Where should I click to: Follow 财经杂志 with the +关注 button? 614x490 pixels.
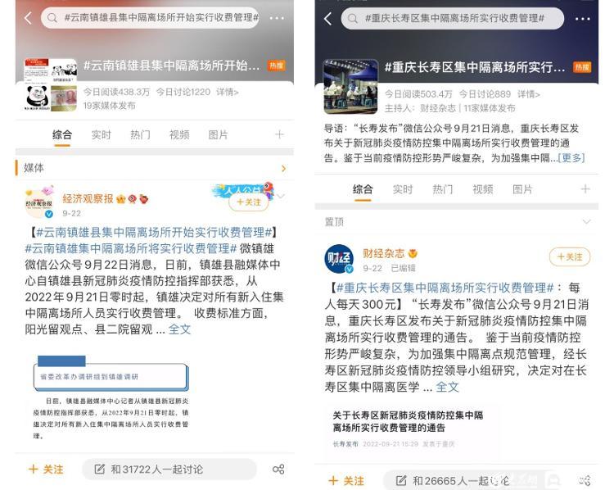[x=570, y=256]
